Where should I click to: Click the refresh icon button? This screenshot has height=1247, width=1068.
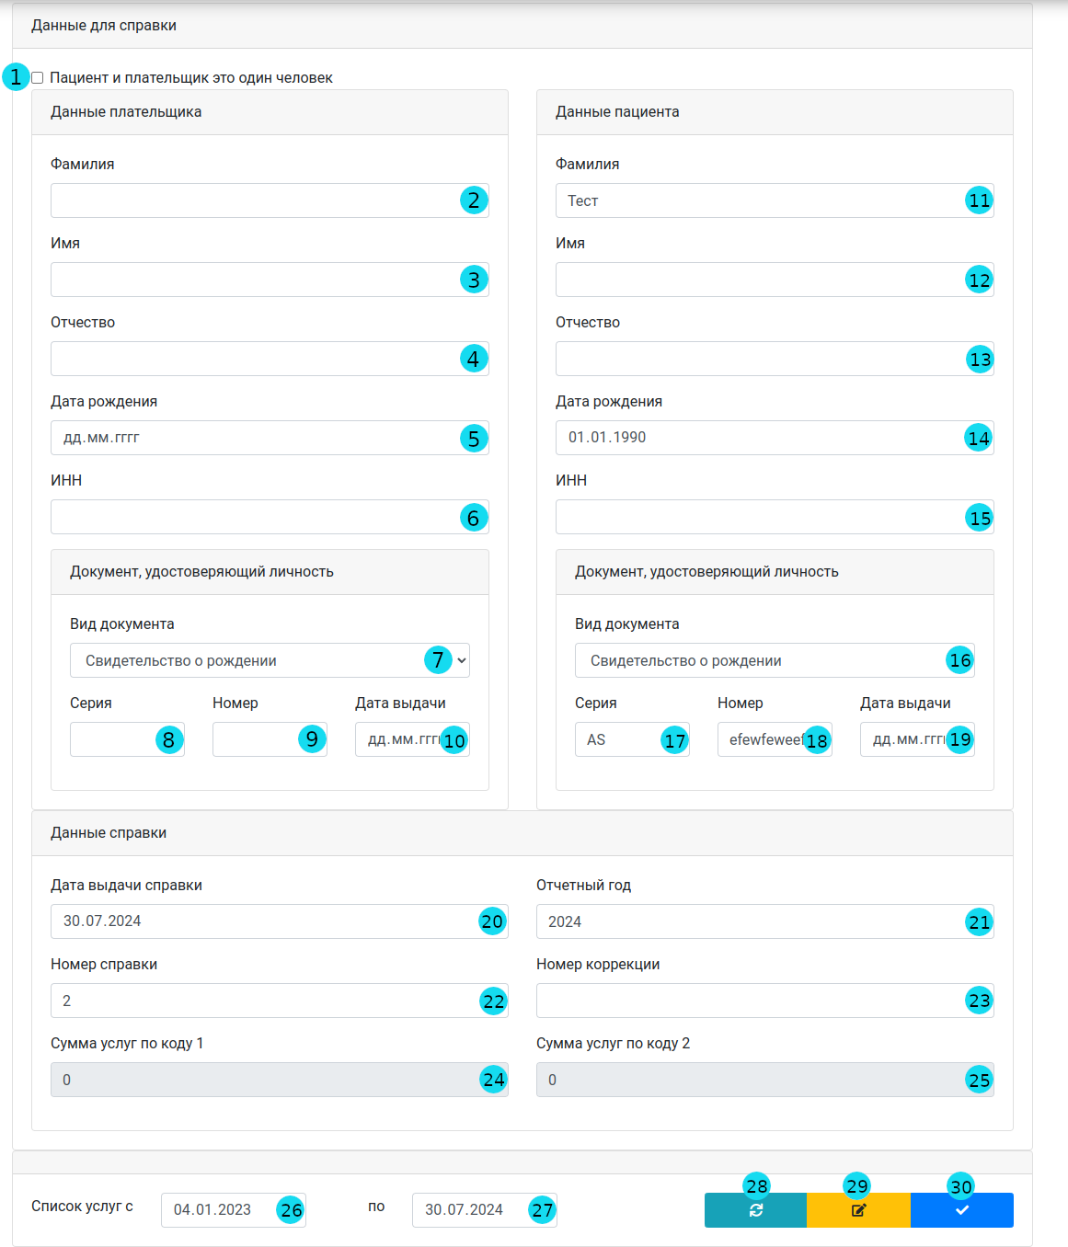[755, 1210]
